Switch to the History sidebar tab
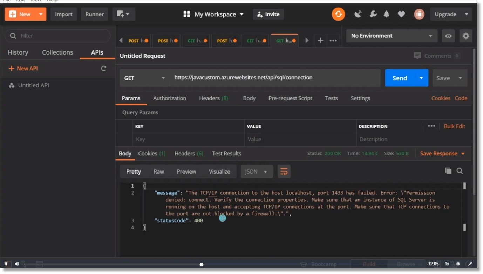 pos(18,52)
